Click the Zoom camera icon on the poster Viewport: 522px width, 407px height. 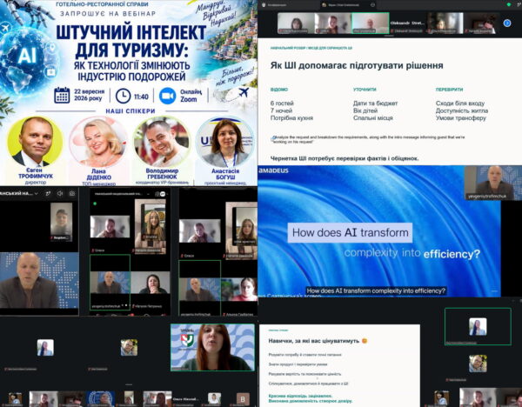[x=167, y=96]
